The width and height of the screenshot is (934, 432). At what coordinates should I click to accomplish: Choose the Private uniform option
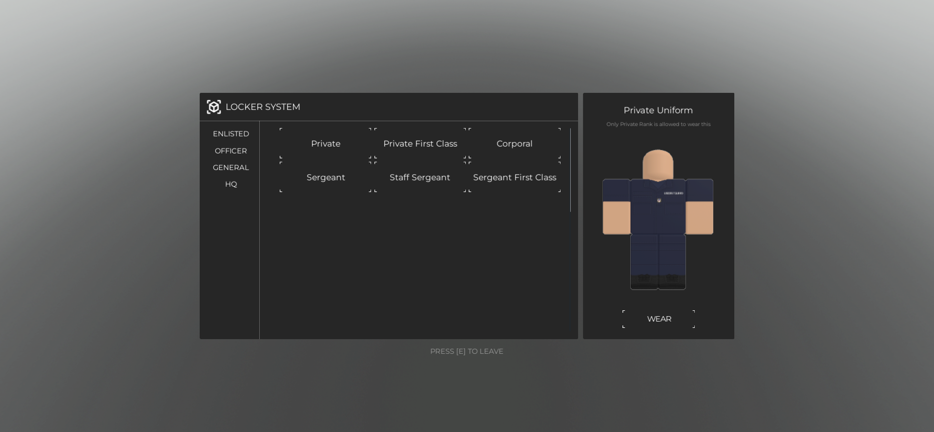(x=326, y=144)
